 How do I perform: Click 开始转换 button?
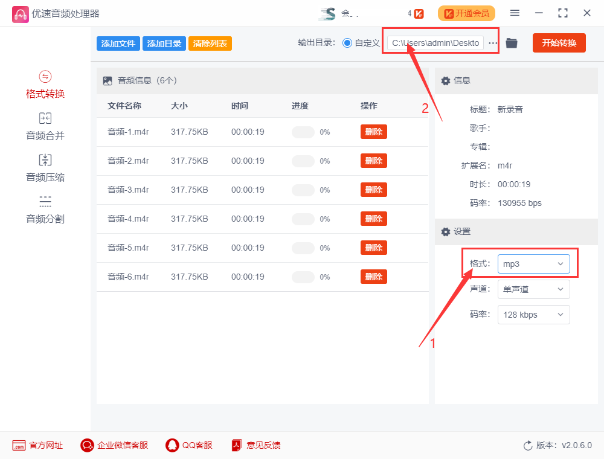(559, 43)
